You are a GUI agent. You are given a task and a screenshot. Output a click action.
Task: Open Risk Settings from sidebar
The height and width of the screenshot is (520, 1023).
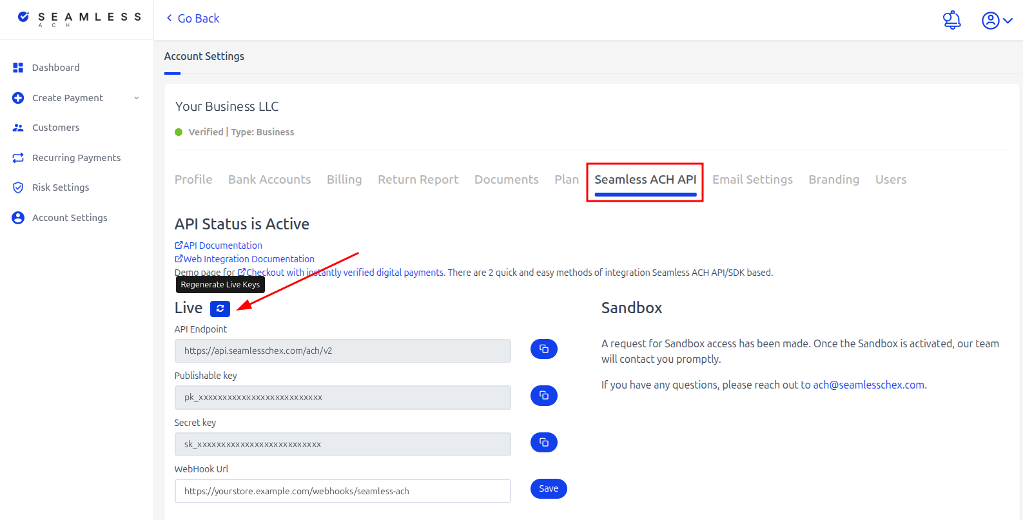(x=61, y=188)
